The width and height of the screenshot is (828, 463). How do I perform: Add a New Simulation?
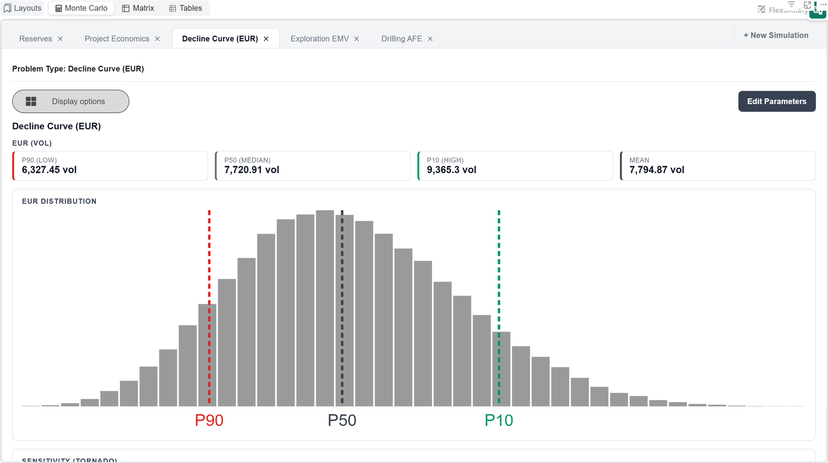[x=776, y=36]
